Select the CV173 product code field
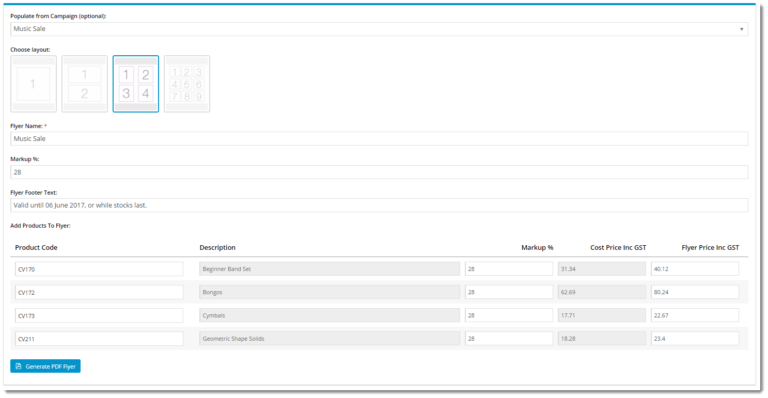 click(x=99, y=315)
